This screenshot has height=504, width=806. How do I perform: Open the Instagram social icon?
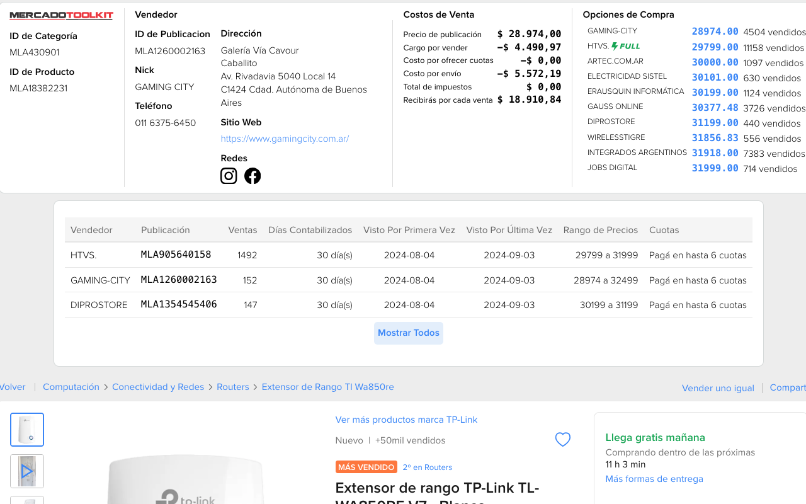point(229,176)
